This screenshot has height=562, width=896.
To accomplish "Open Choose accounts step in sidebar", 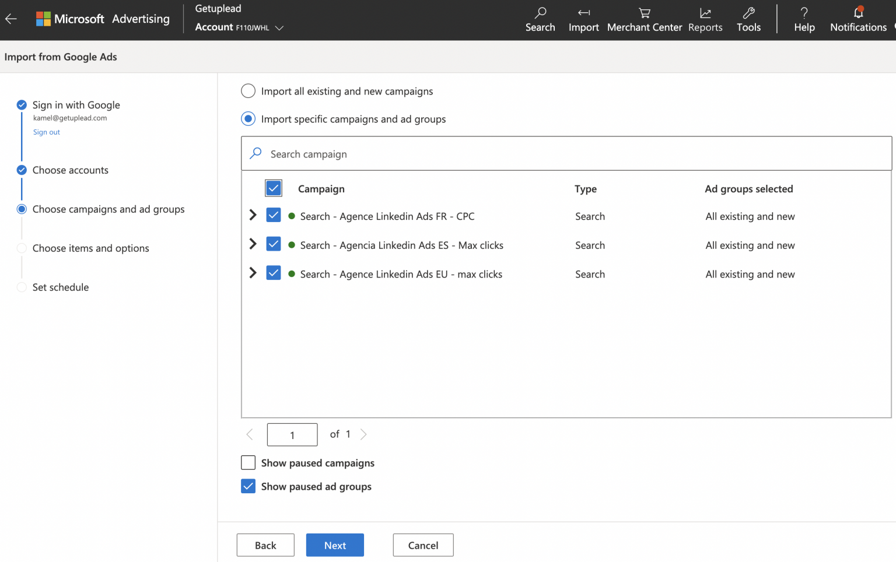I will pos(71,170).
